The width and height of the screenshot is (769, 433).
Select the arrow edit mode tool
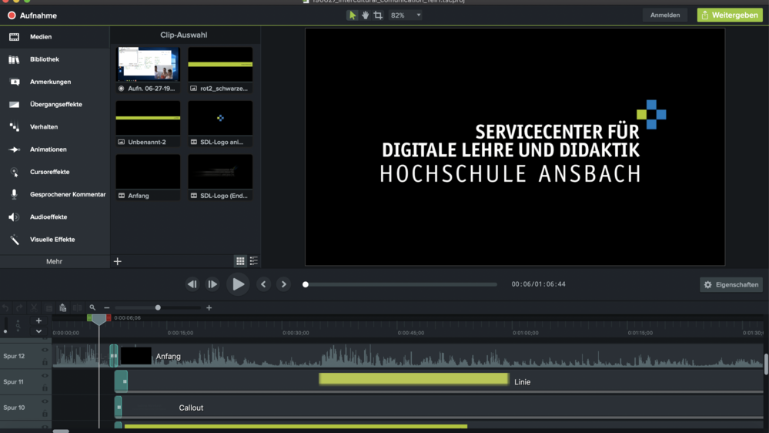click(352, 15)
